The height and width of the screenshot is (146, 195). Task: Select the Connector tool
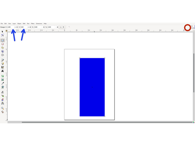[x=3, y=103]
